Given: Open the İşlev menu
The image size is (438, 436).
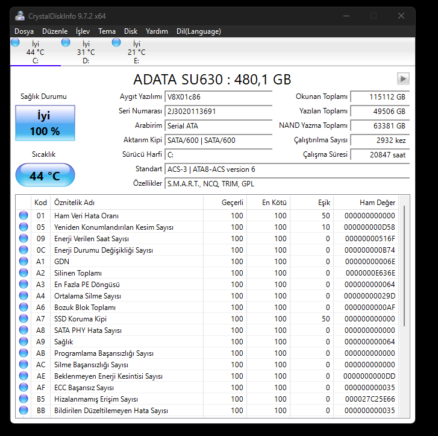Looking at the screenshot, I should pos(83,31).
